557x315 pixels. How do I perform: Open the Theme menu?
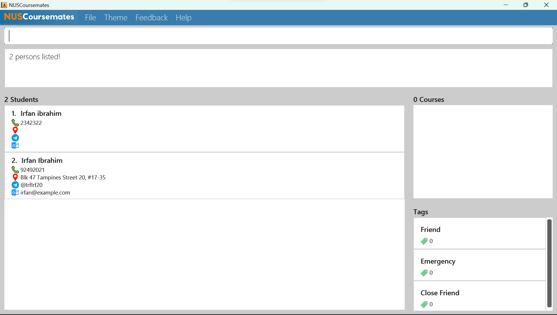pos(116,17)
